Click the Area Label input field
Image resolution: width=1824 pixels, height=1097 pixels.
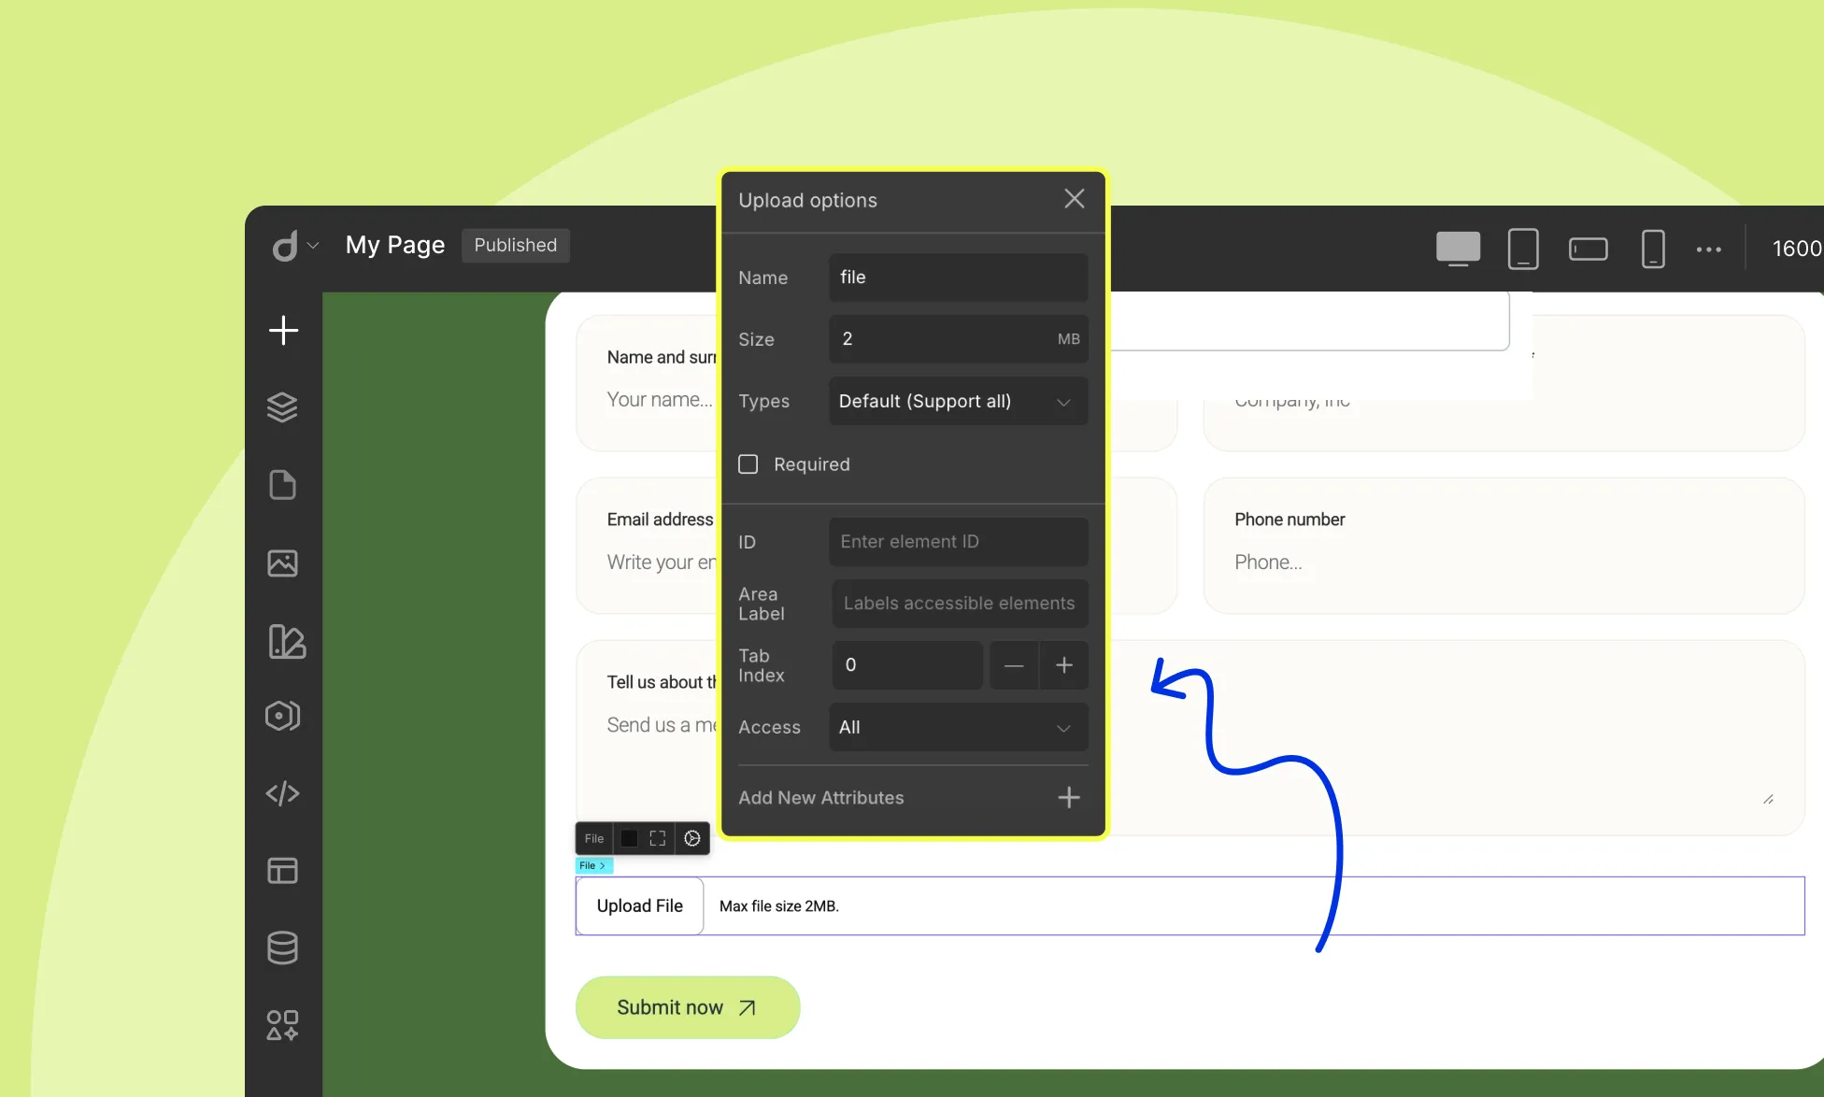960,604
